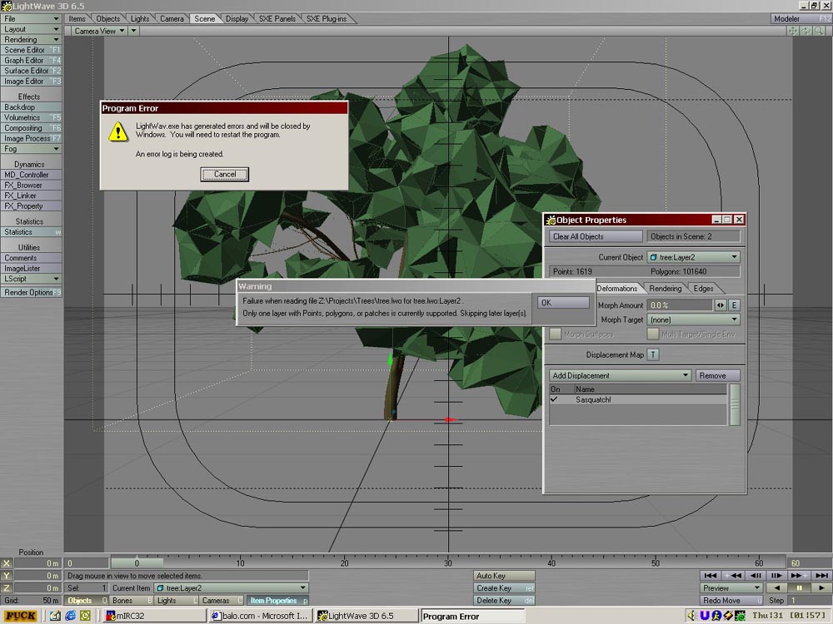Open the Current Item dropdown in bottom bar

231,588
